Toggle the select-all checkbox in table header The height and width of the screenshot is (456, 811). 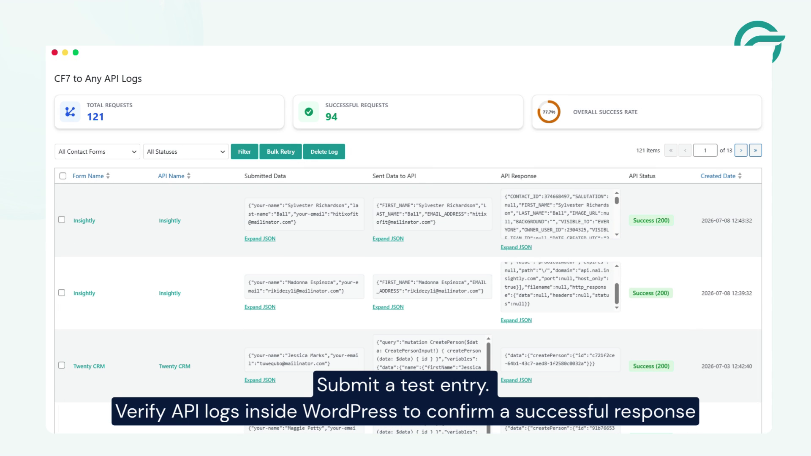[63, 176]
